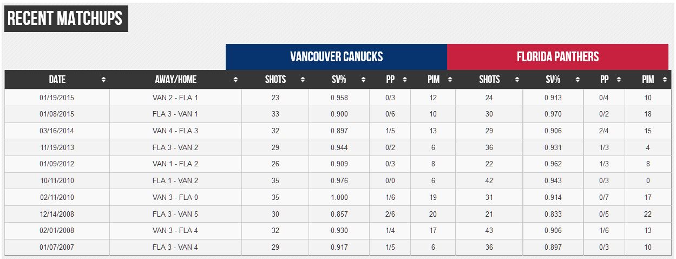Click the sort arrows for Vancouver SV%
Image resolution: width=676 pixels, height=259 pixels.
[363, 80]
